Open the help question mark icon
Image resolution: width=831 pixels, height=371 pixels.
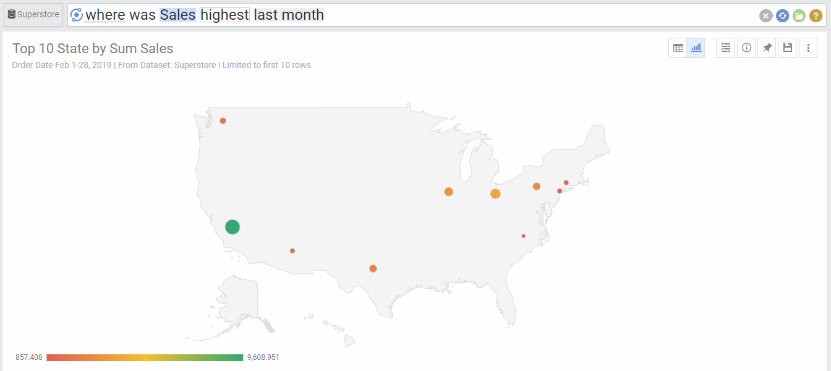coord(816,15)
